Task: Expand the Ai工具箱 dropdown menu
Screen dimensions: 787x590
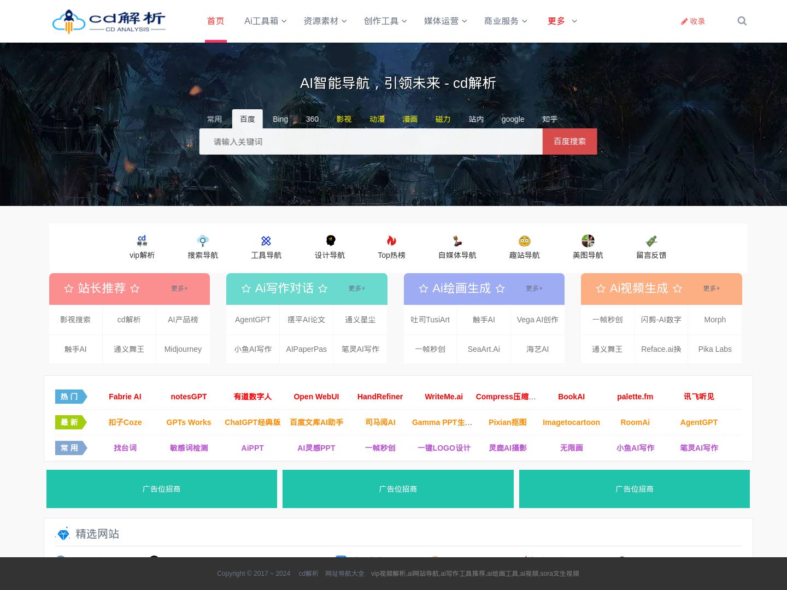Action: (265, 21)
